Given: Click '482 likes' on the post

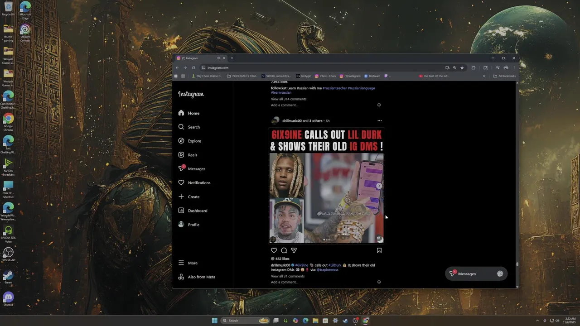Looking at the screenshot, I should (x=282, y=259).
